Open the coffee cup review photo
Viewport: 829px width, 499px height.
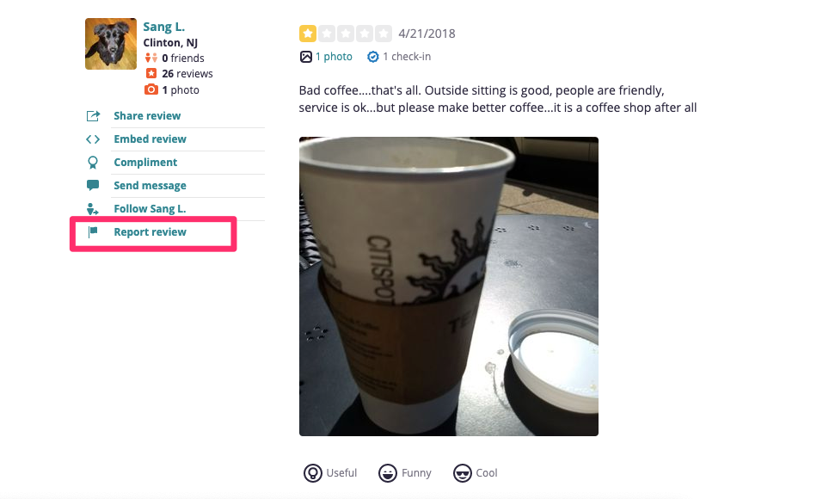coord(448,286)
